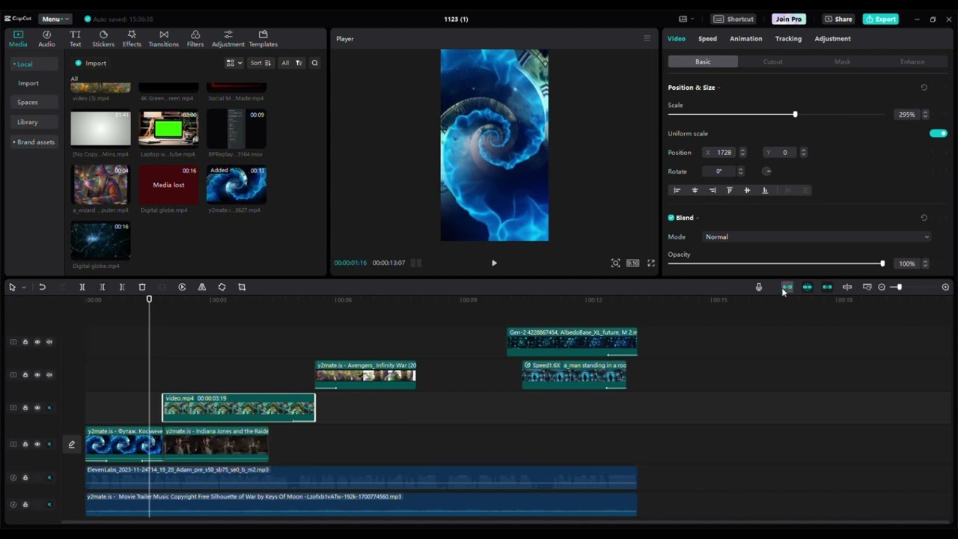Mute the topmost video track using its speaker icon

tap(49, 342)
